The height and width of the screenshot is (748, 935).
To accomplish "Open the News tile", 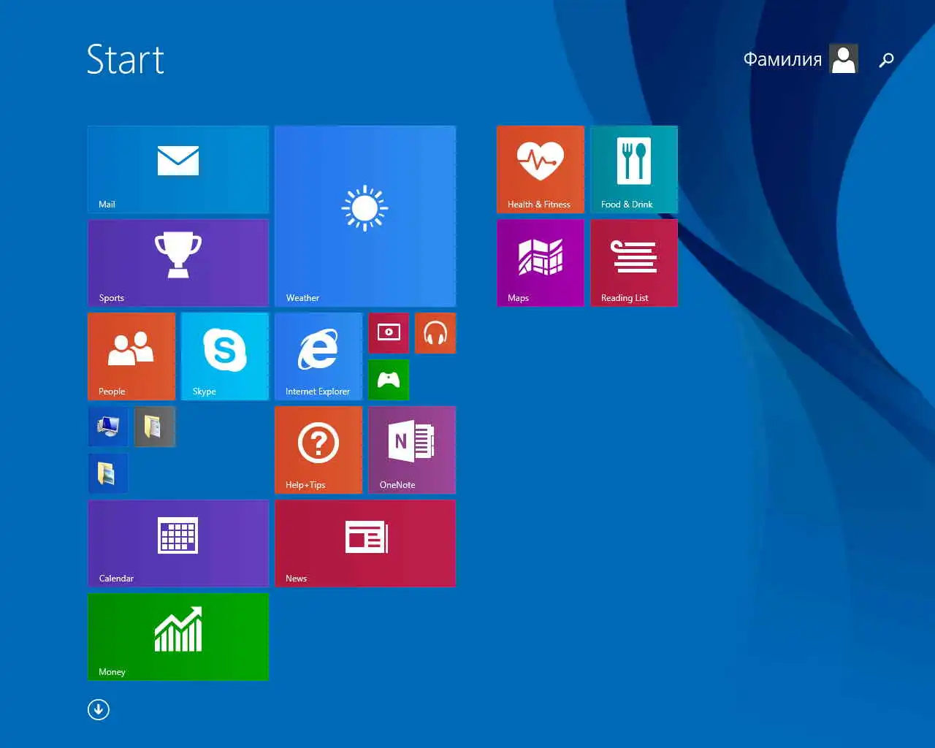I will [x=365, y=543].
